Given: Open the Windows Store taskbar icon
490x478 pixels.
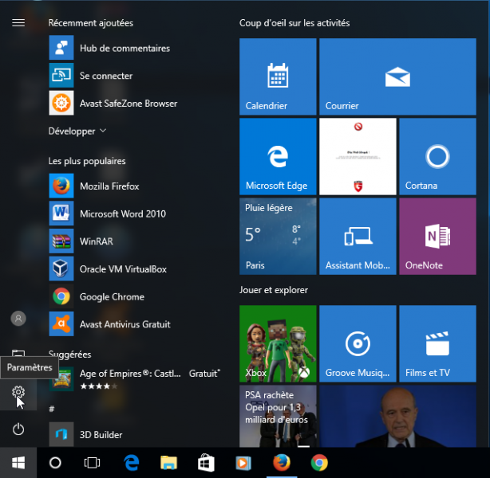Looking at the screenshot, I should [206, 462].
